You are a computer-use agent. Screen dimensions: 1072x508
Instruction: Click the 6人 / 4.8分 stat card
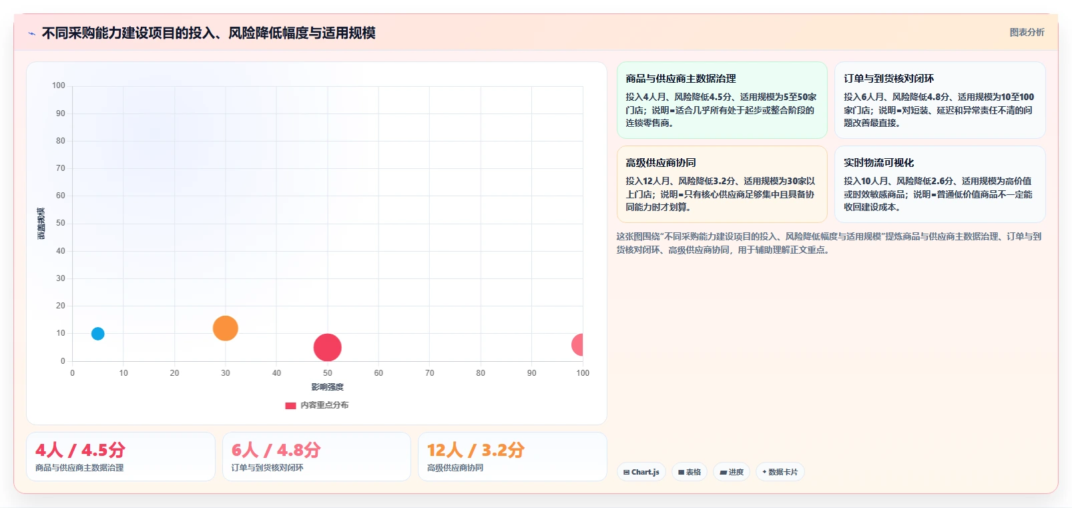coord(316,457)
